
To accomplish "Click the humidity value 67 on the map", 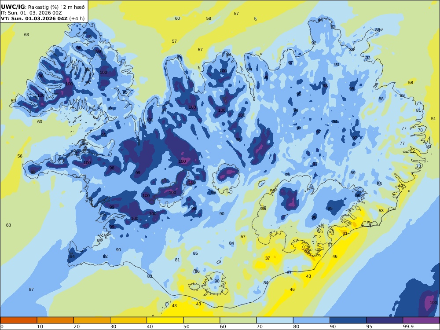I will [x=330, y=245].
